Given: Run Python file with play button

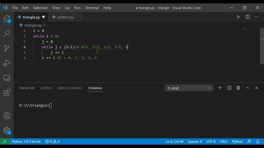Looking at the screenshot, I should [x=238, y=17].
